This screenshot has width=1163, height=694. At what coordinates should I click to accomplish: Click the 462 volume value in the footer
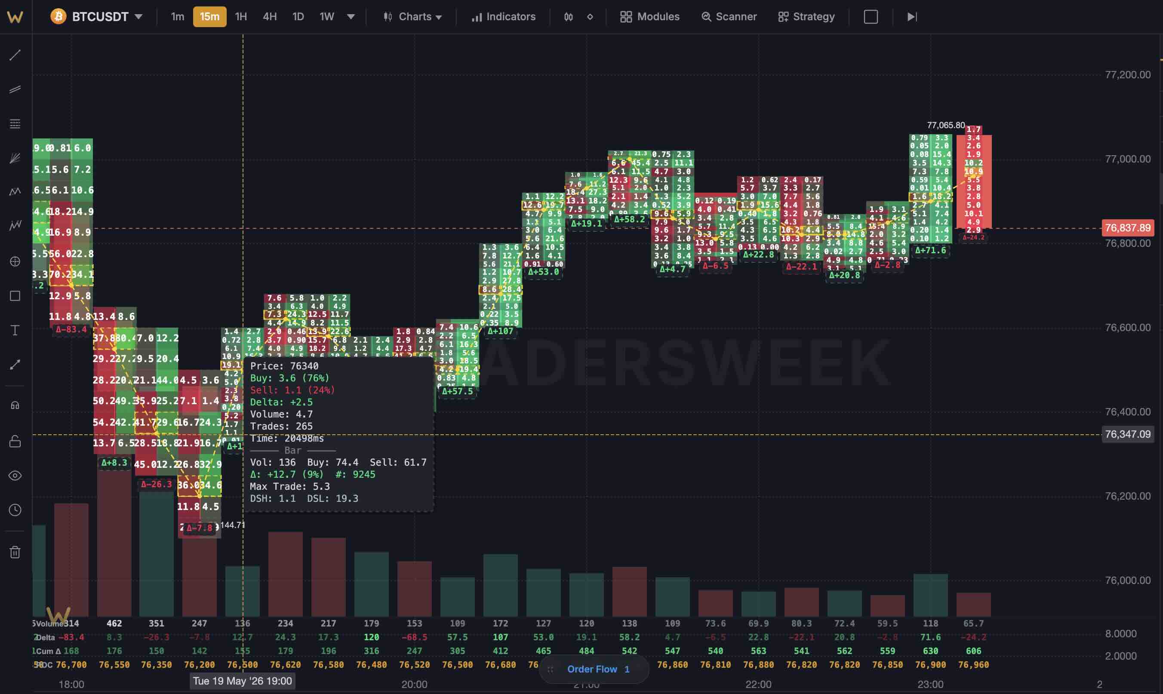pyautogui.click(x=114, y=623)
